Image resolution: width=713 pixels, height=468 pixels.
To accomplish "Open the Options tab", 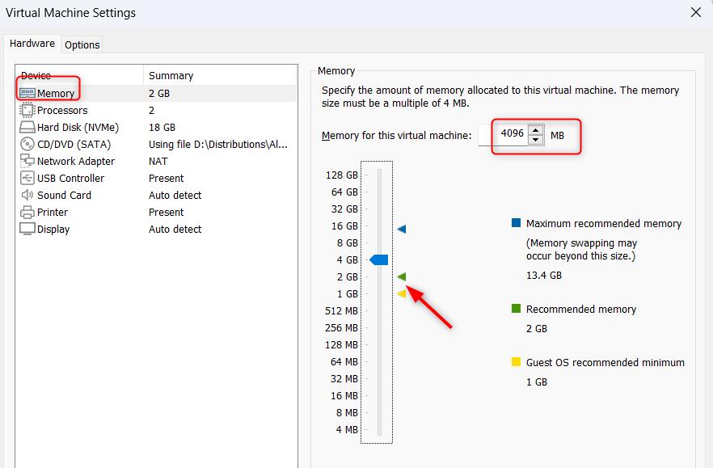I will tap(82, 45).
